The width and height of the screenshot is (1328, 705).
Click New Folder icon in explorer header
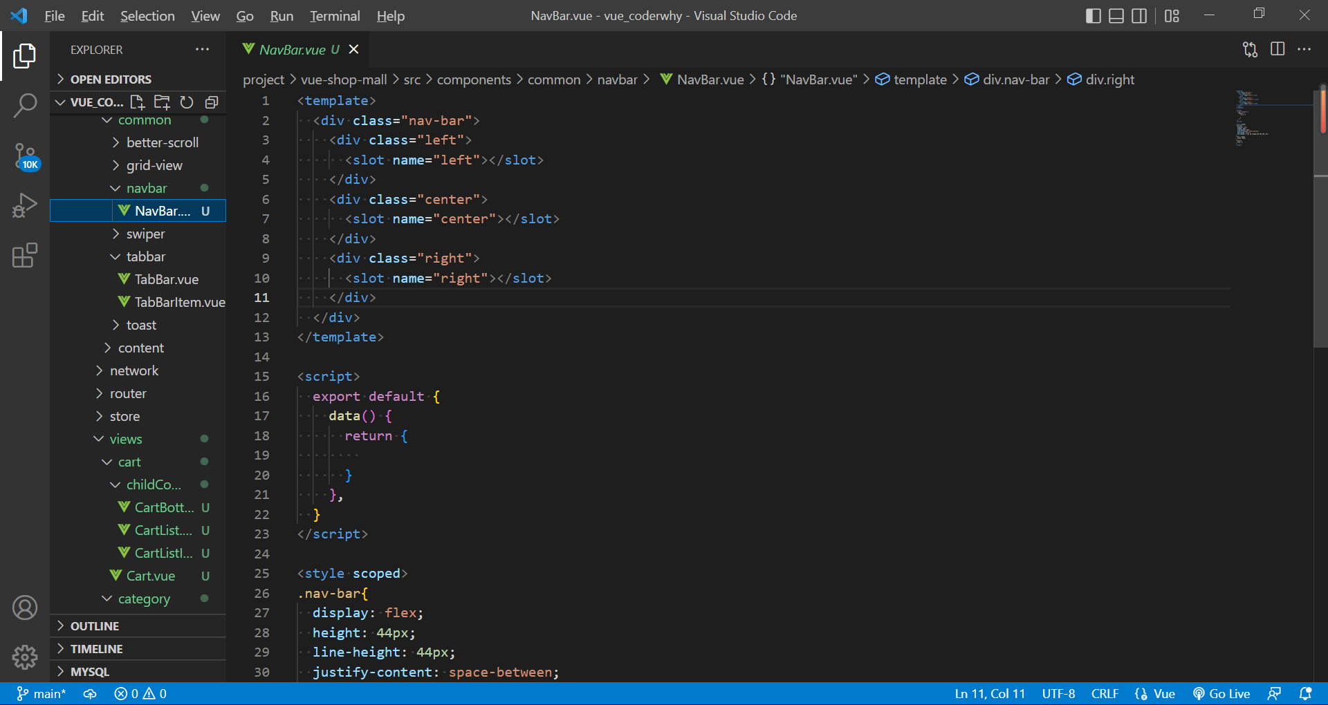pos(162,102)
